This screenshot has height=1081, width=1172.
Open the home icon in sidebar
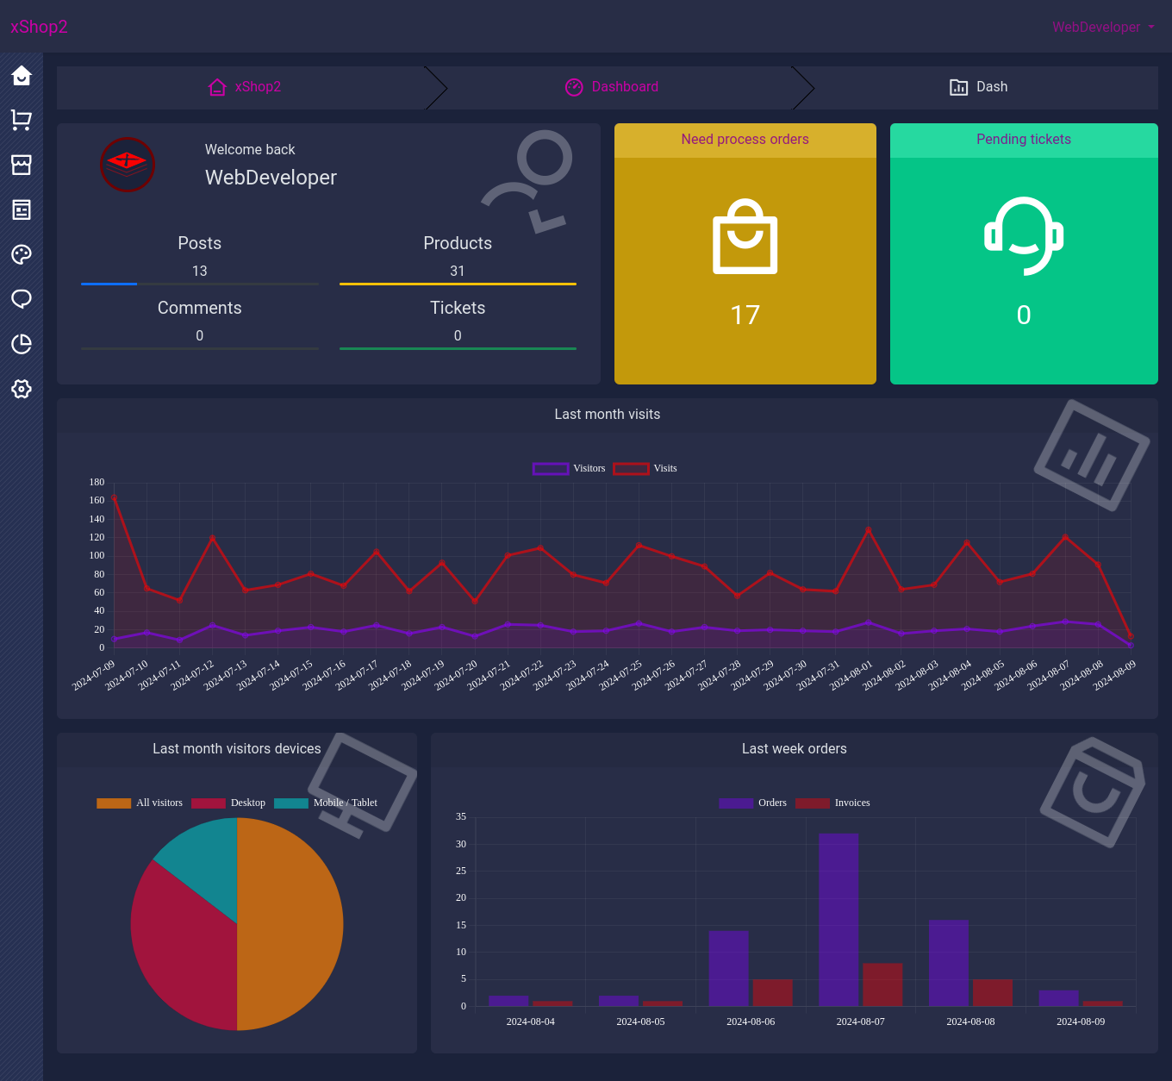pos(22,76)
